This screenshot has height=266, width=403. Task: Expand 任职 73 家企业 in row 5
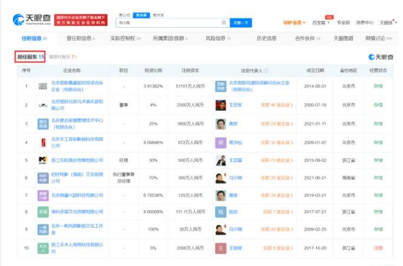(277, 160)
